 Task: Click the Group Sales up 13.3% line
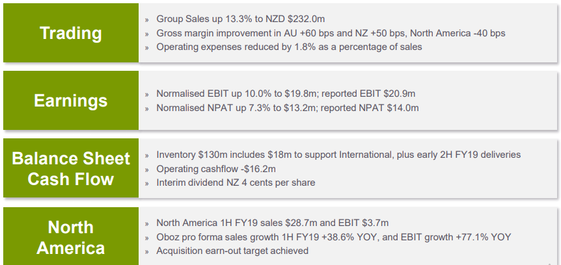(x=240, y=19)
